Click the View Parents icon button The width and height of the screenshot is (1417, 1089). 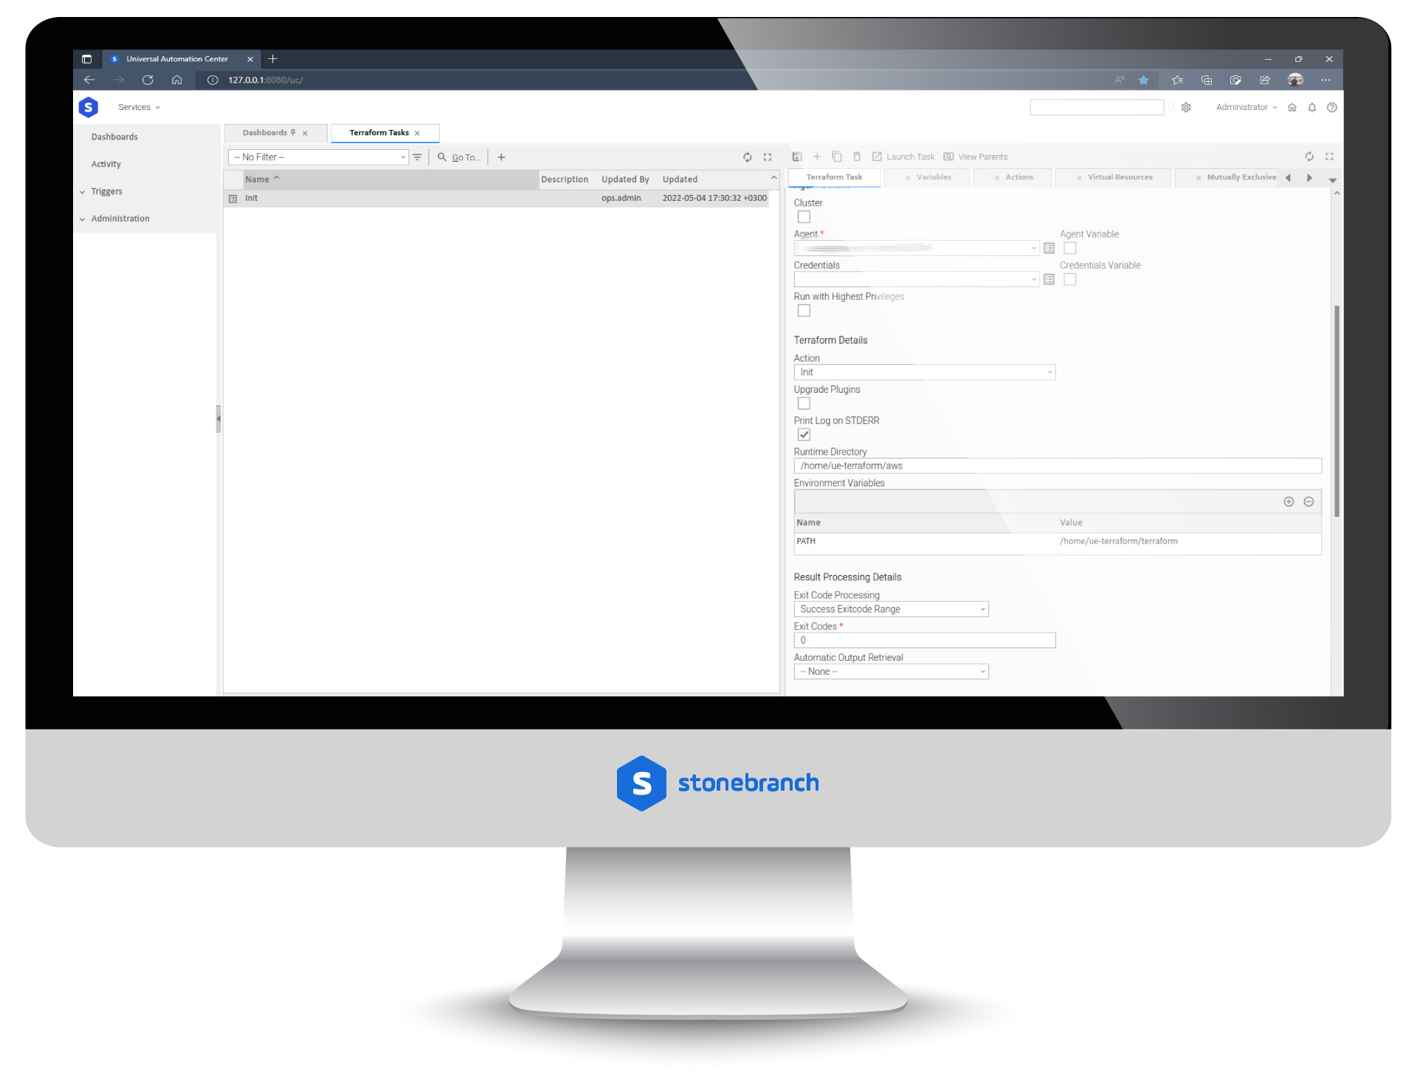point(947,157)
